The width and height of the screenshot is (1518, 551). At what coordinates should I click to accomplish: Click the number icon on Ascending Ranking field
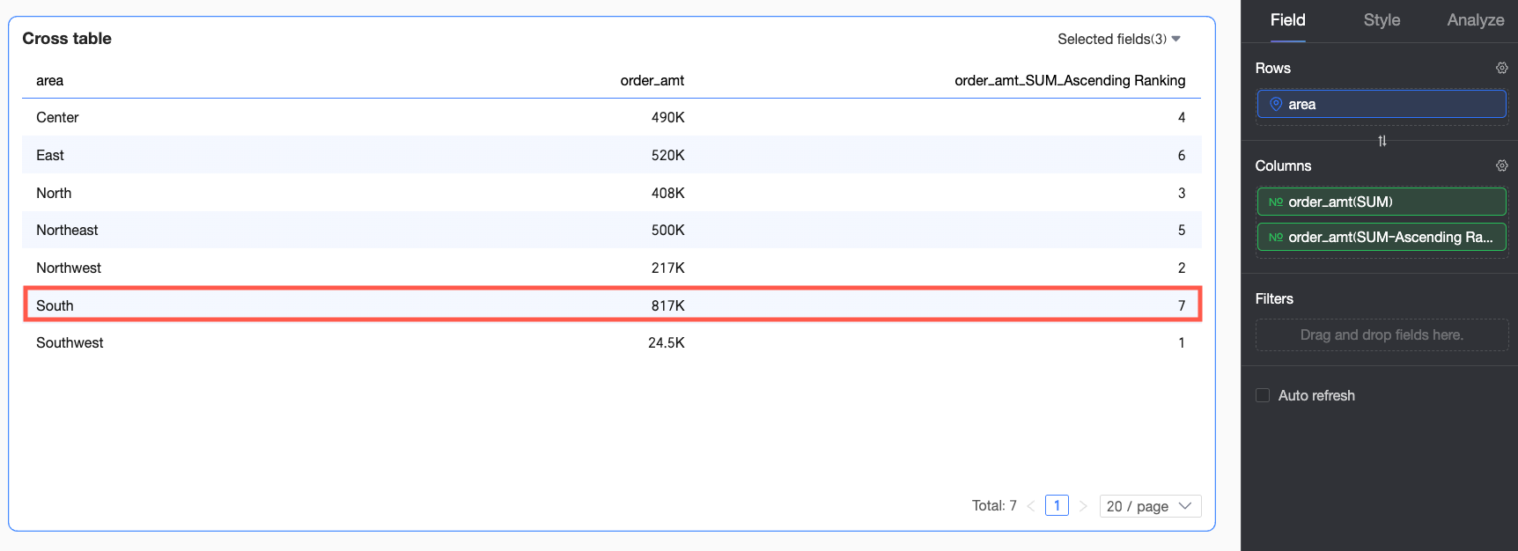tap(1275, 237)
